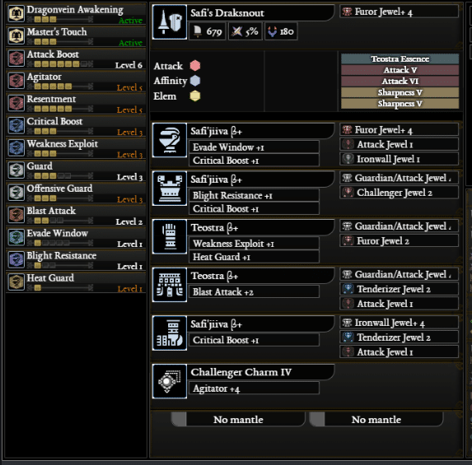Select the Teostra gloves armor icon

click(x=170, y=237)
